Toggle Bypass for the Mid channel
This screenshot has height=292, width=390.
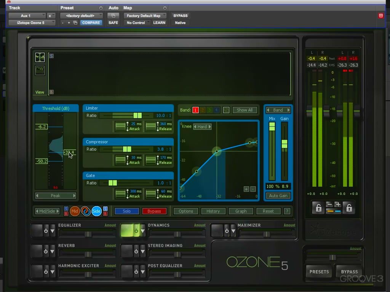tap(66, 214)
